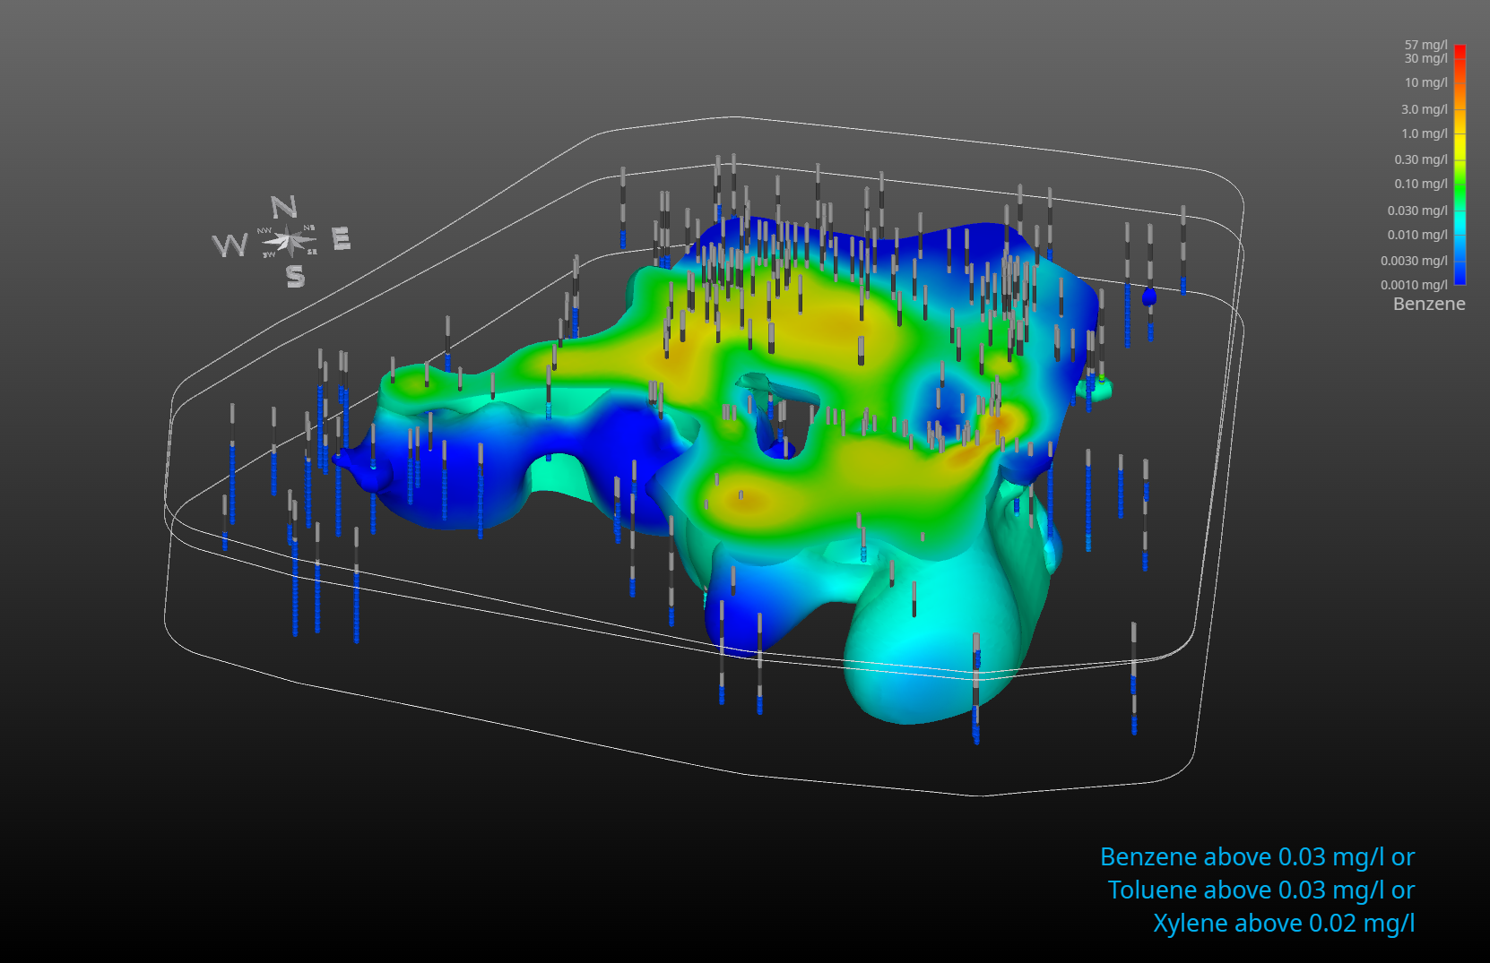
Task: Click the compass rose star center
Action: (x=289, y=241)
